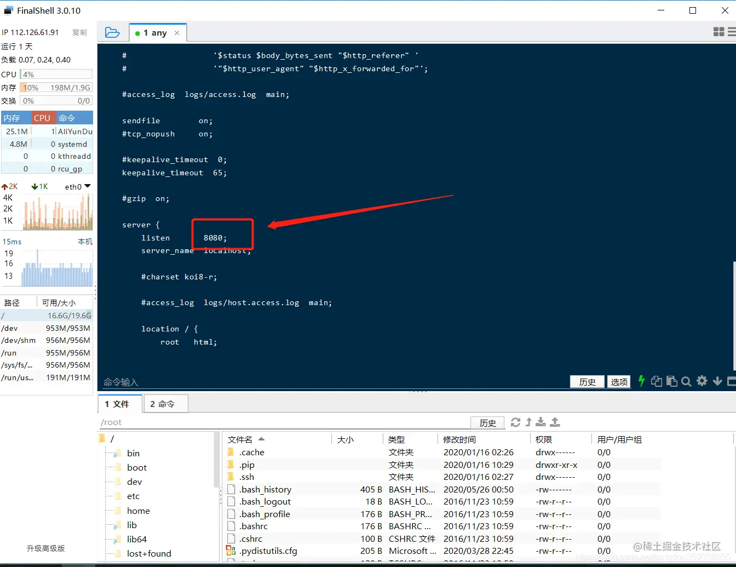Click the copy icon in terminal toolbar

(x=657, y=381)
